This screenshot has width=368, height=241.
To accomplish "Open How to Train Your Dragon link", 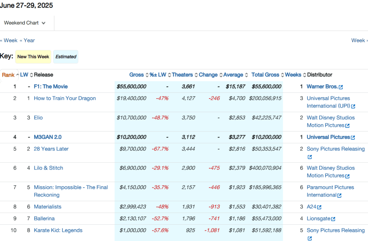I will 65,98.
